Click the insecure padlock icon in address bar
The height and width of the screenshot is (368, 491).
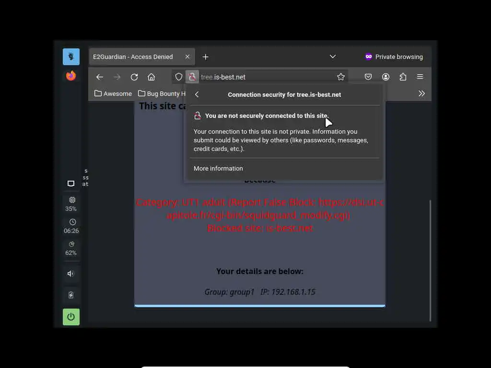(192, 77)
